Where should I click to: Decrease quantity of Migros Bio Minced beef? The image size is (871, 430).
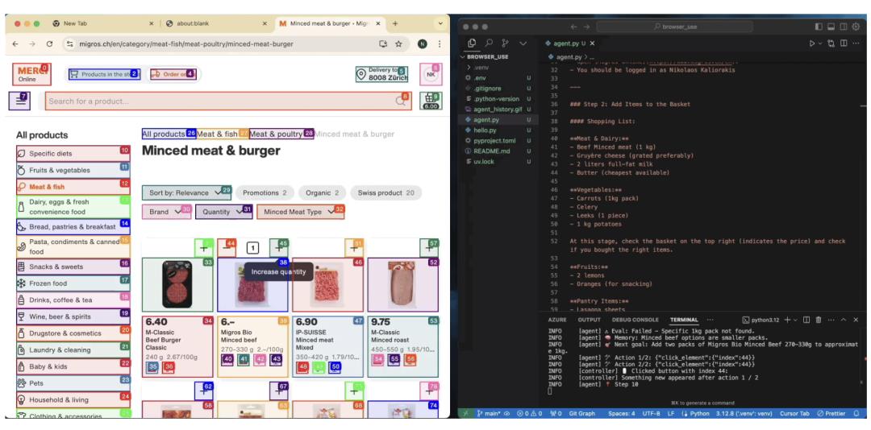click(227, 247)
